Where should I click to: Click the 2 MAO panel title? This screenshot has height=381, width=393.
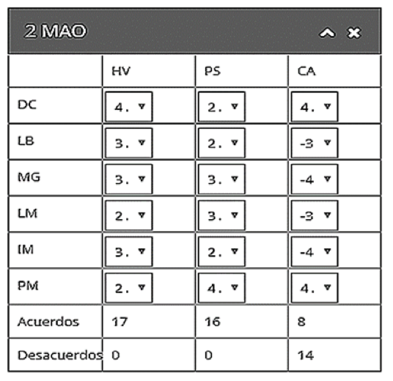tap(56, 32)
